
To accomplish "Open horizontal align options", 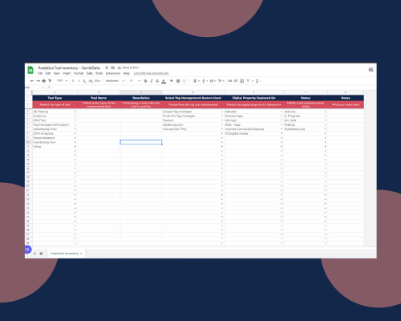I will (x=196, y=81).
